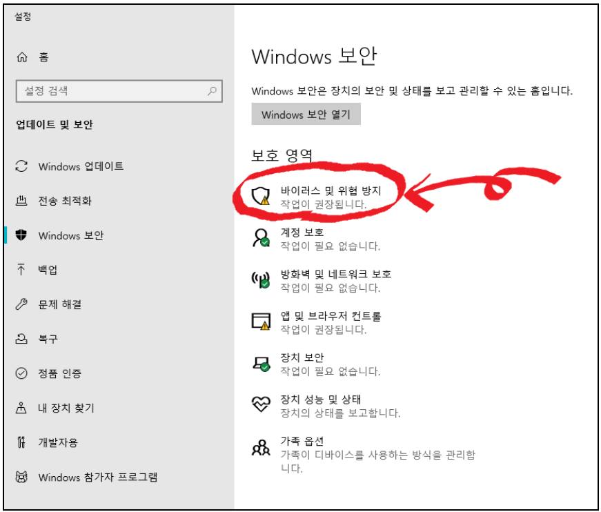Click the 업데이트 및 보안 section heading
This screenshot has width=601, height=512.
pyautogui.click(x=55, y=125)
